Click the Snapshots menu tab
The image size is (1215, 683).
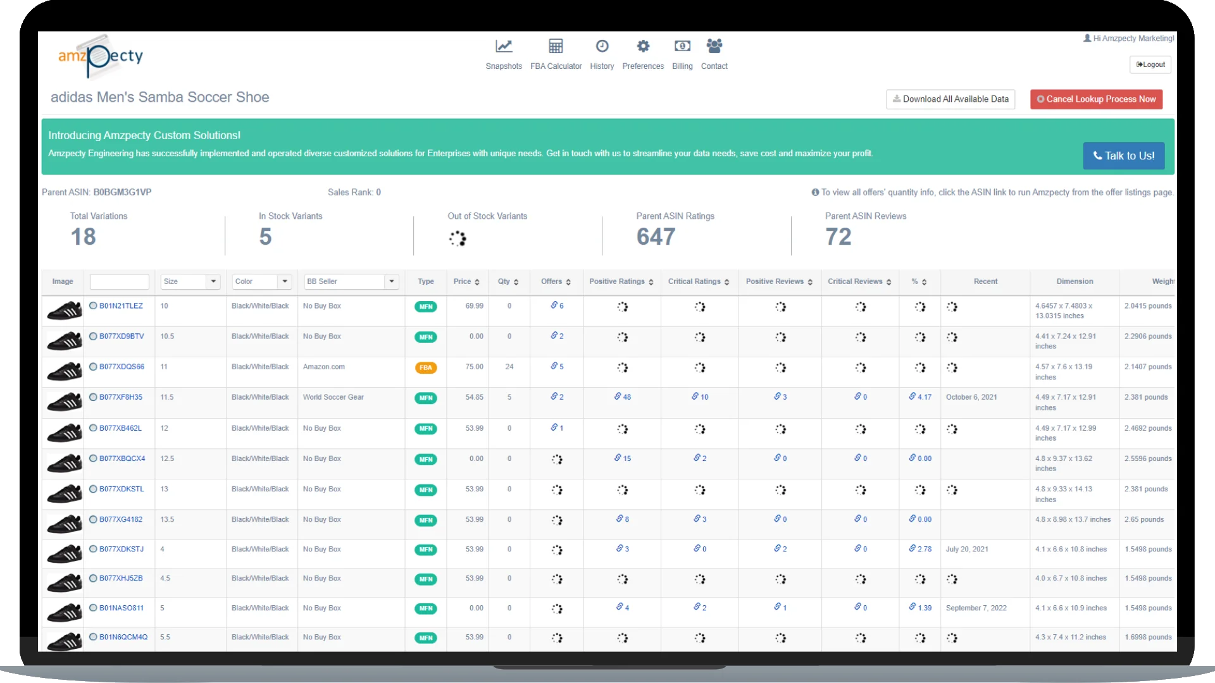tap(503, 53)
